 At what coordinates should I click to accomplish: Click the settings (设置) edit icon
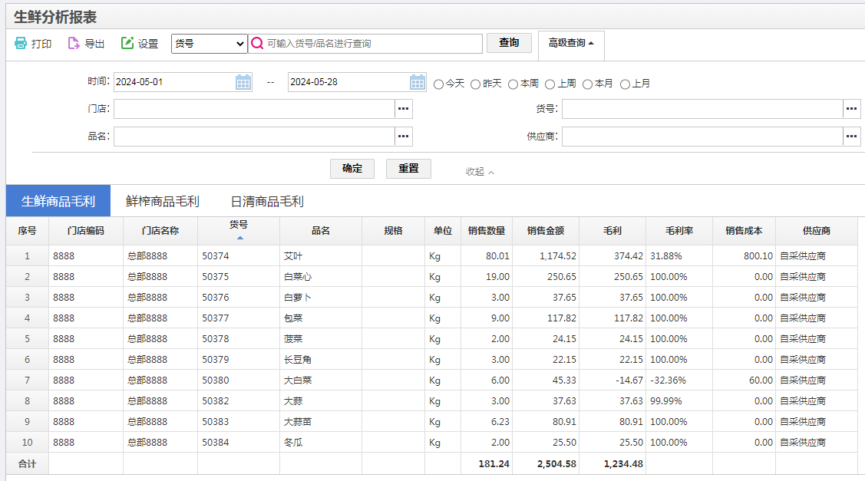(127, 43)
